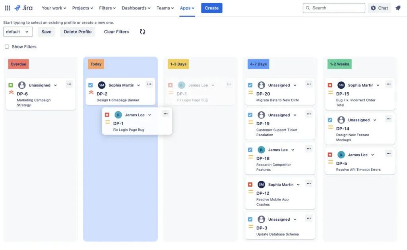The width and height of the screenshot is (407, 250).
Task: Click the red Overdue column label
Action: [x=18, y=64]
